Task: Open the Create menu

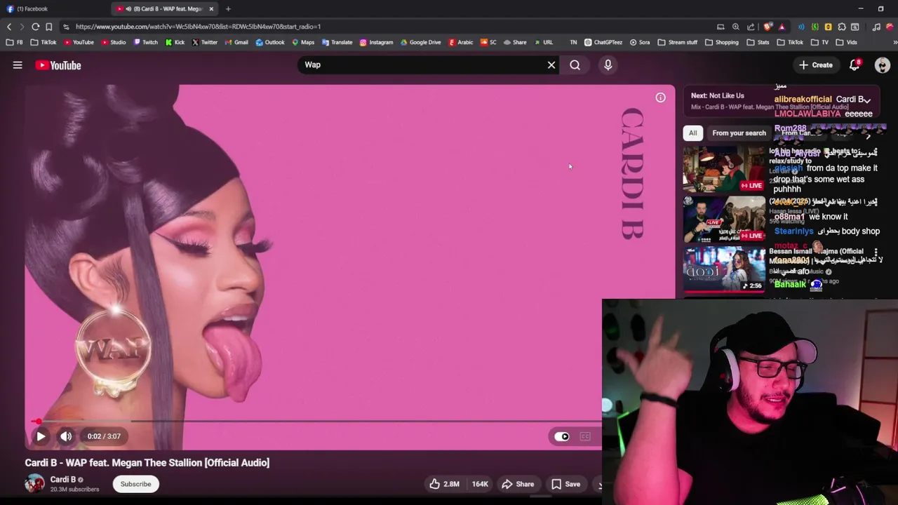Action: pos(815,65)
